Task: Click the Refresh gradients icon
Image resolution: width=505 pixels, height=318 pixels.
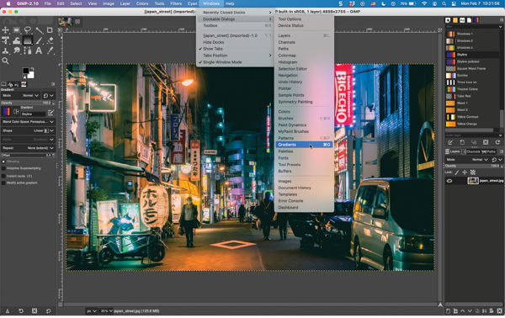Action: click(x=497, y=142)
